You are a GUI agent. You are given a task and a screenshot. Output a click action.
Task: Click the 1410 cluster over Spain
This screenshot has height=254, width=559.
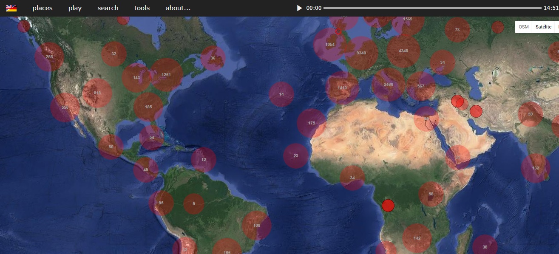[342, 88]
